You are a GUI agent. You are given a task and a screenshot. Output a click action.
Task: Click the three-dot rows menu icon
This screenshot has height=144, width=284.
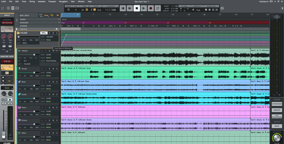click(17, 20)
